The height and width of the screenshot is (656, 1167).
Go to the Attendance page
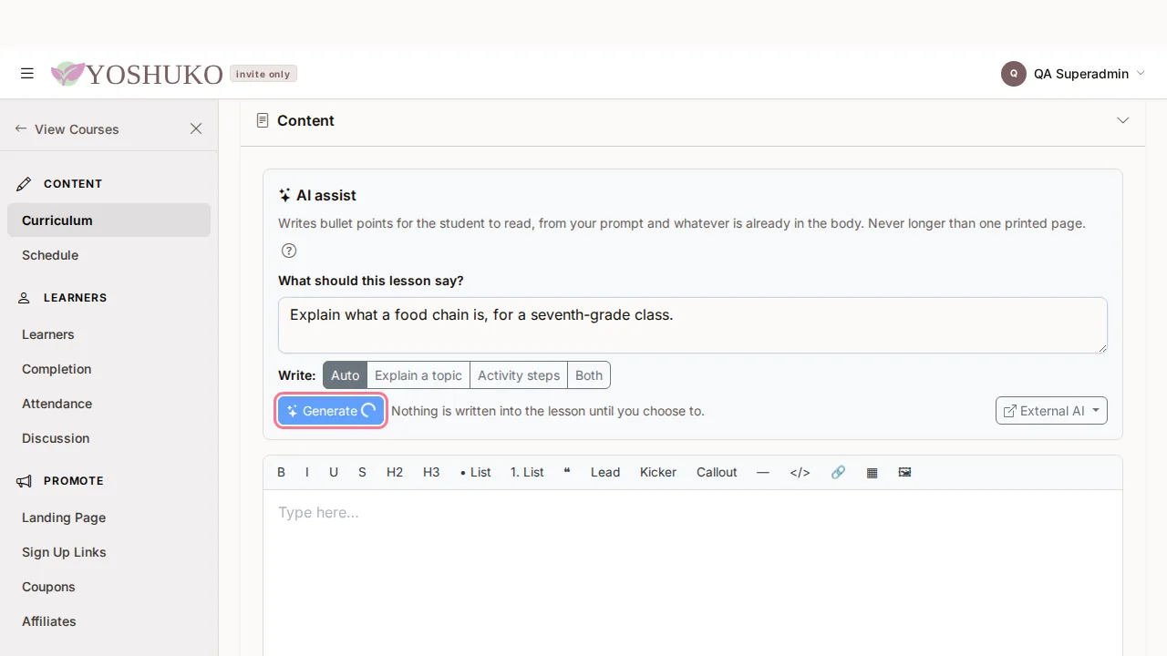[x=108, y=404]
